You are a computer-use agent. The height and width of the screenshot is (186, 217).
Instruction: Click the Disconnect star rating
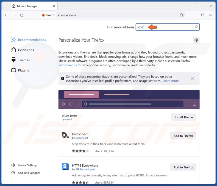point(80,151)
